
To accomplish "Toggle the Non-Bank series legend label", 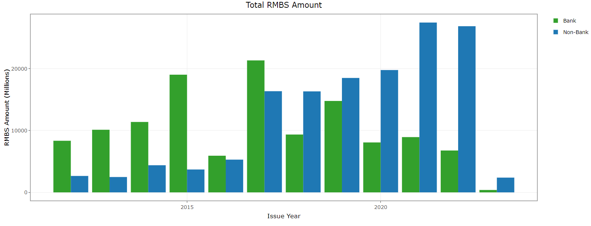I will (x=575, y=32).
